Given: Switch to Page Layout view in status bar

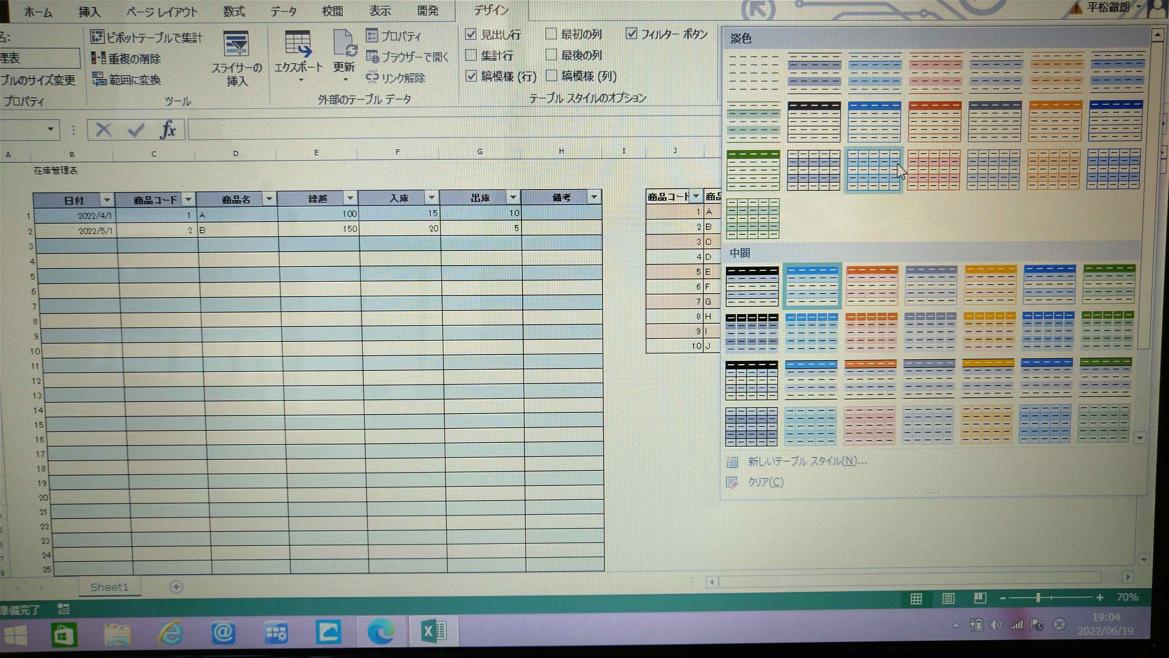Looking at the screenshot, I should pyautogui.click(x=948, y=599).
